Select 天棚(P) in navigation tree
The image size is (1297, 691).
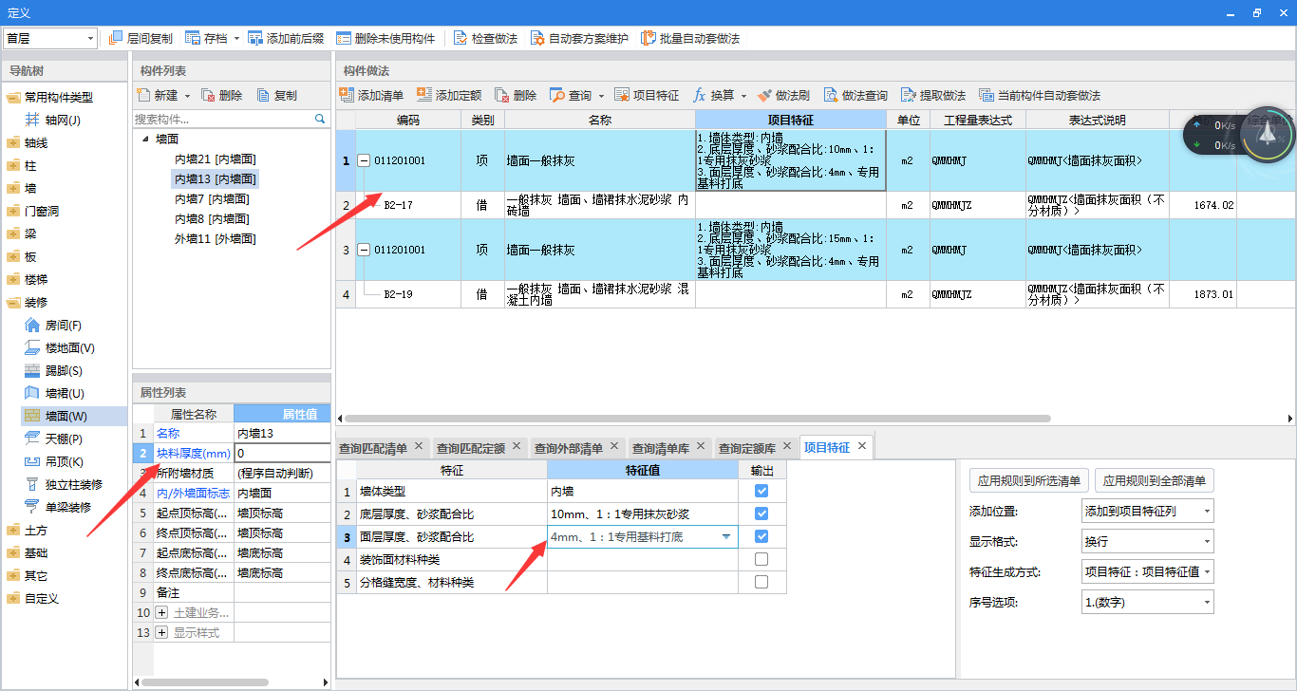click(64, 439)
